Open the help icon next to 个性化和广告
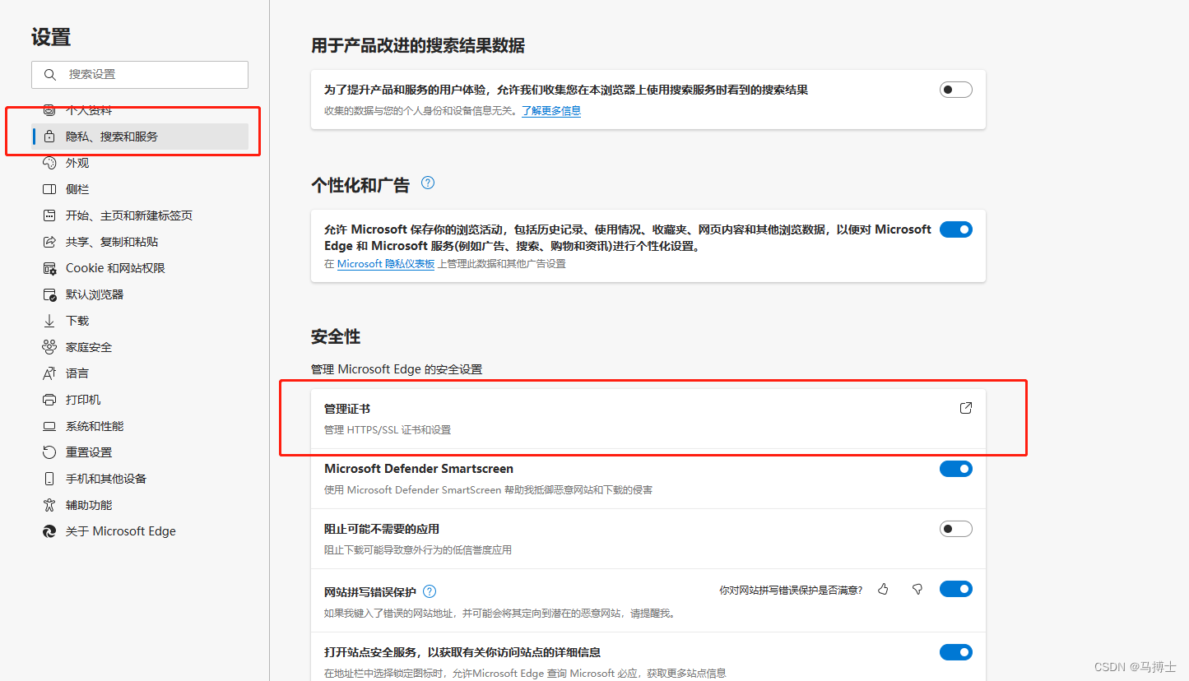Viewport: 1189px width, 681px height. pyautogui.click(x=427, y=183)
